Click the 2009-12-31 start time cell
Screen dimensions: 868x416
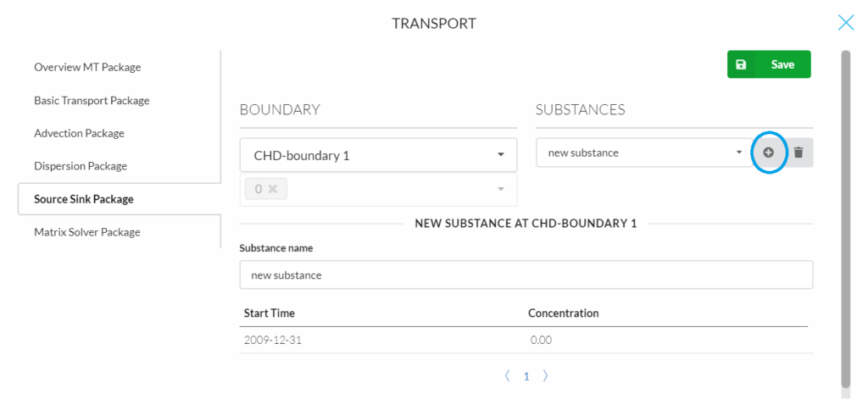pos(268,341)
